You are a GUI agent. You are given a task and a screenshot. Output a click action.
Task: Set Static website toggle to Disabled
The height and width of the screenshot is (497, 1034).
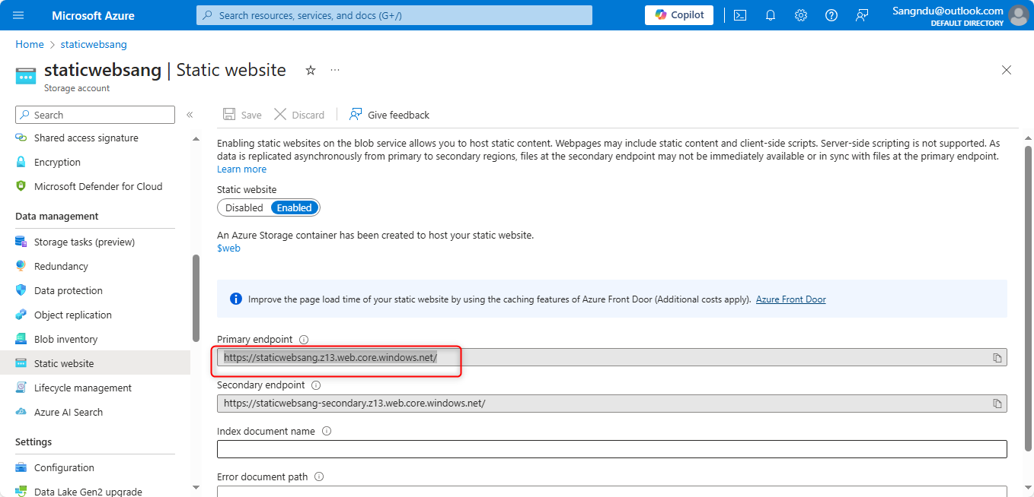[x=244, y=207]
